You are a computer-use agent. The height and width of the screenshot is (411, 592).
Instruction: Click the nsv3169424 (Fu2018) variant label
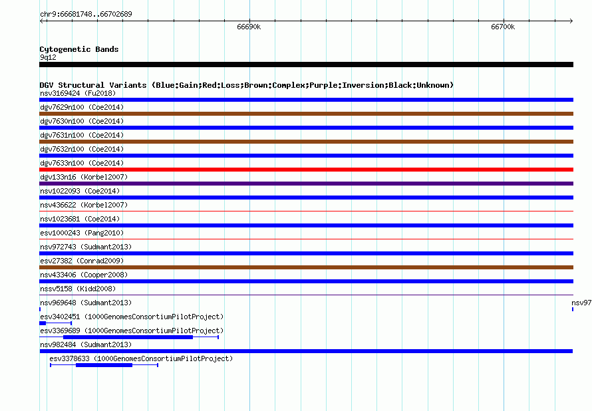point(78,93)
